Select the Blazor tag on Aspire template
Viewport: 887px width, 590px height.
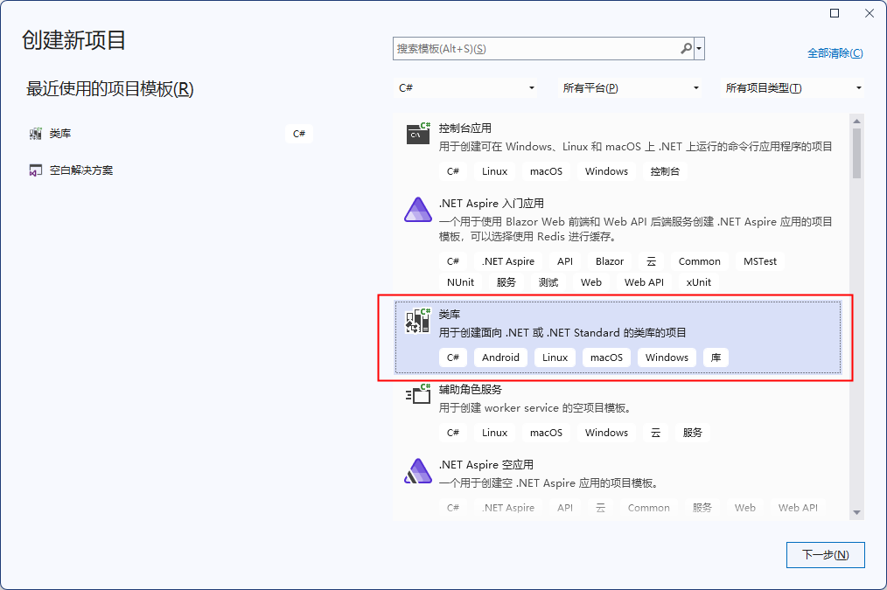(609, 260)
